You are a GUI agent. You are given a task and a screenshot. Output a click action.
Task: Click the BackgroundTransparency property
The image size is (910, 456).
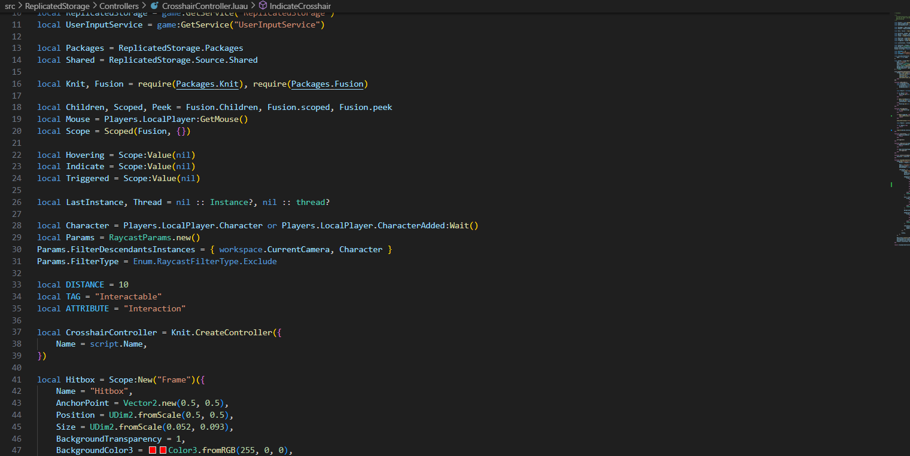(109, 439)
